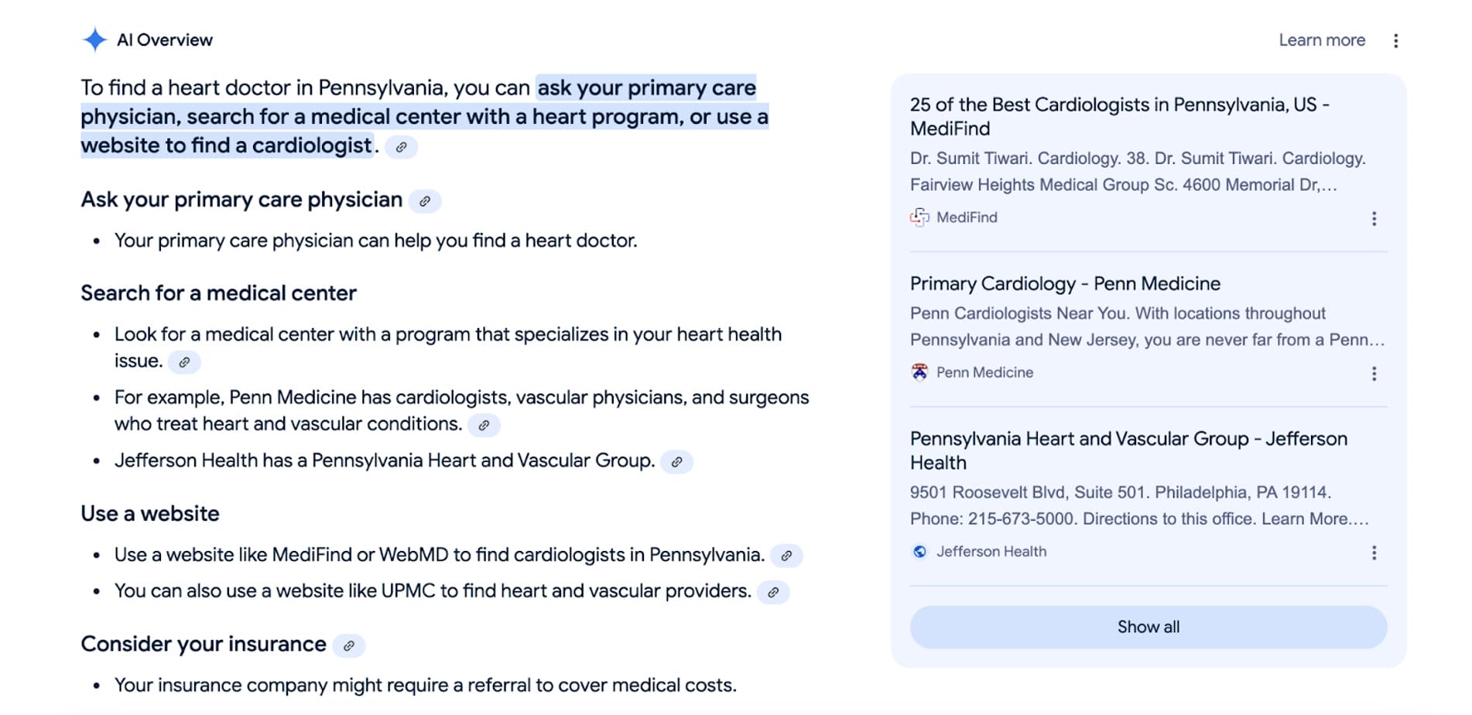The width and height of the screenshot is (1472, 715).
Task: Click the link icon after the UPMC bullet
Action: pos(775,593)
